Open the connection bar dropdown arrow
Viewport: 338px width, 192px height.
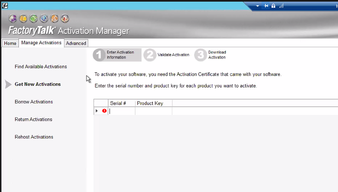258,6
